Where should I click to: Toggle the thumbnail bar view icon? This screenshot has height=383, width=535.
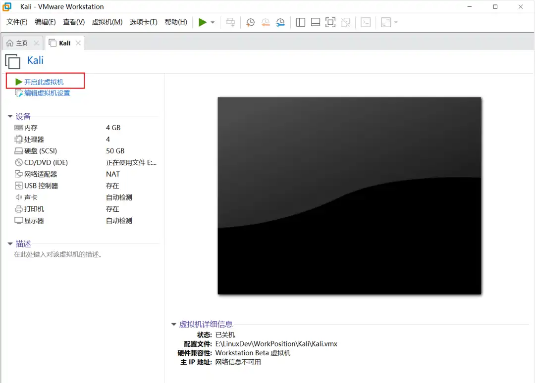point(315,22)
